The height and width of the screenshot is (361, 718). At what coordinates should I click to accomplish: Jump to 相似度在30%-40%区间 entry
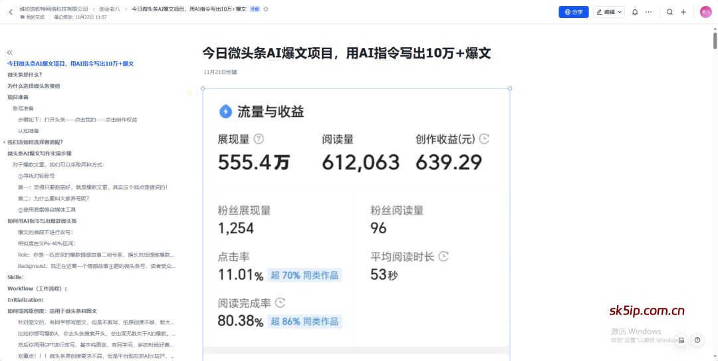tap(47, 243)
